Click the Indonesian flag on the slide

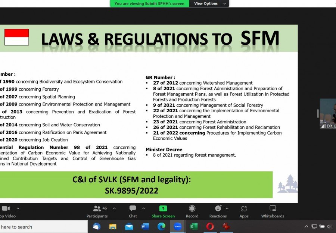(17, 37)
